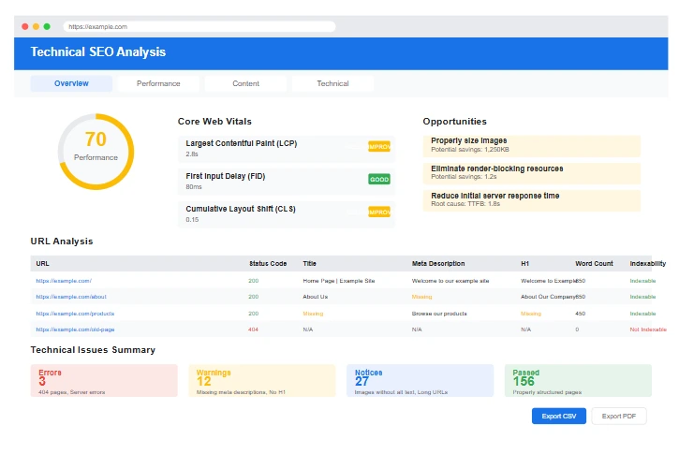
Task: Click the browser address bar
Action: tap(199, 26)
